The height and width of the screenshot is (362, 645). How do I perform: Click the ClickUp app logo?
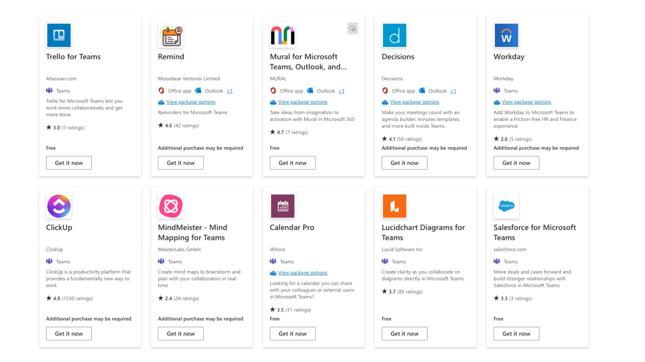(x=59, y=206)
